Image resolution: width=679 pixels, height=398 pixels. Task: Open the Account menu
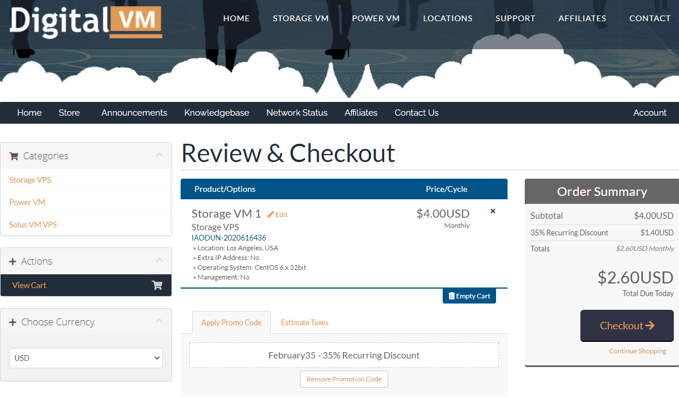[x=650, y=113]
